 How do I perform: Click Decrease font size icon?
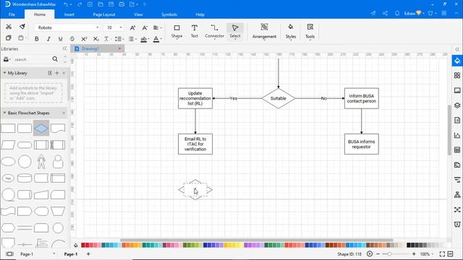click(145, 27)
